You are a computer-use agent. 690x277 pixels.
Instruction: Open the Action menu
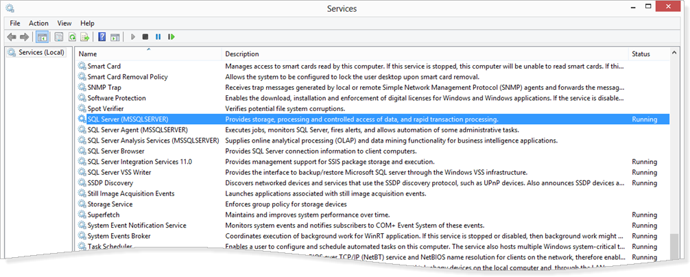click(x=38, y=23)
